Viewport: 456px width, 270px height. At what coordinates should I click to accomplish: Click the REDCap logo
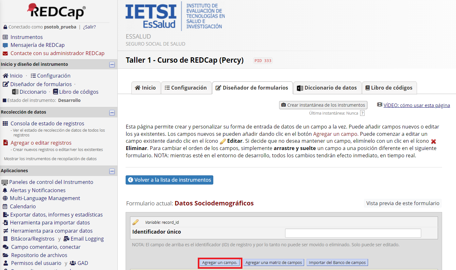click(x=57, y=11)
